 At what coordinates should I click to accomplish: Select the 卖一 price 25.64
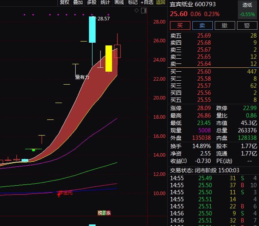[204, 64]
